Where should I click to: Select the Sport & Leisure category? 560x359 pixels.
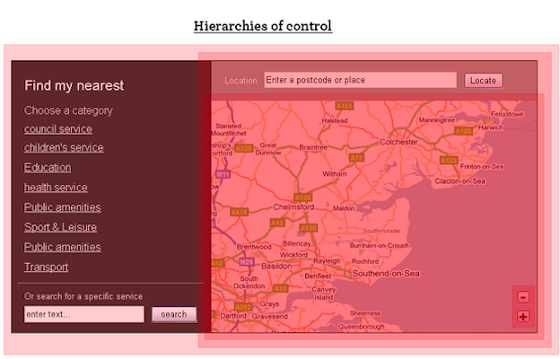(60, 227)
